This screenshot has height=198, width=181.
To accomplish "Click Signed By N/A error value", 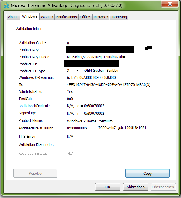I will click(86, 113).
